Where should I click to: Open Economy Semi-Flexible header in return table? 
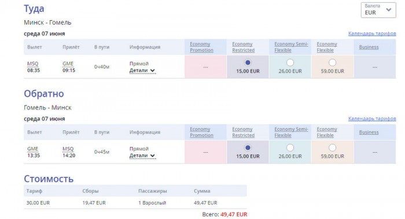[x=292, y=133]
